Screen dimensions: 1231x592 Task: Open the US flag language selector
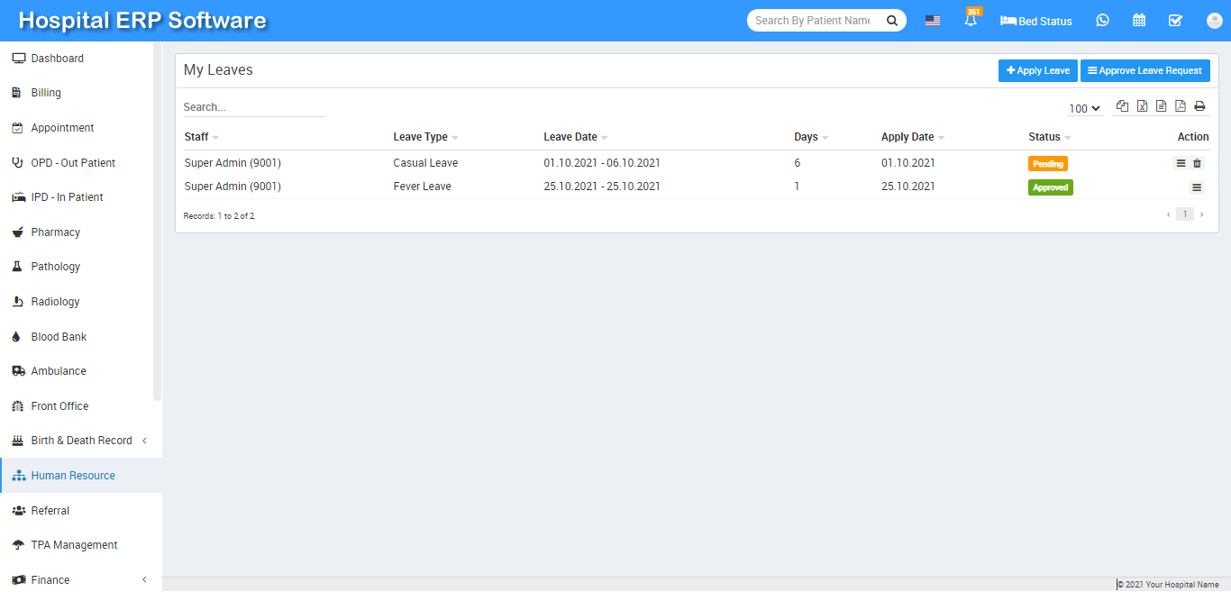point(933,21)
